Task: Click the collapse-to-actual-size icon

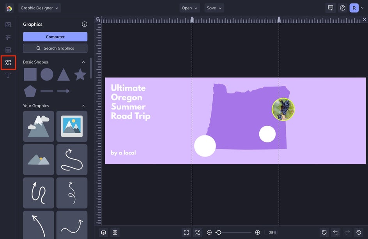Action: click(x=198, y=232)
